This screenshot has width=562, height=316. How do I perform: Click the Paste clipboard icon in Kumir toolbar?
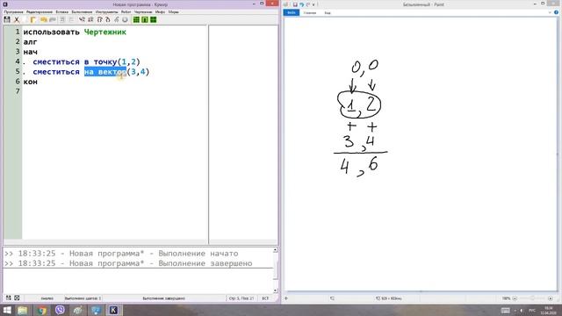click(x=32, y=19)
